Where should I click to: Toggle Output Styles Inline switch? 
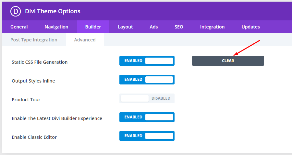147,80
